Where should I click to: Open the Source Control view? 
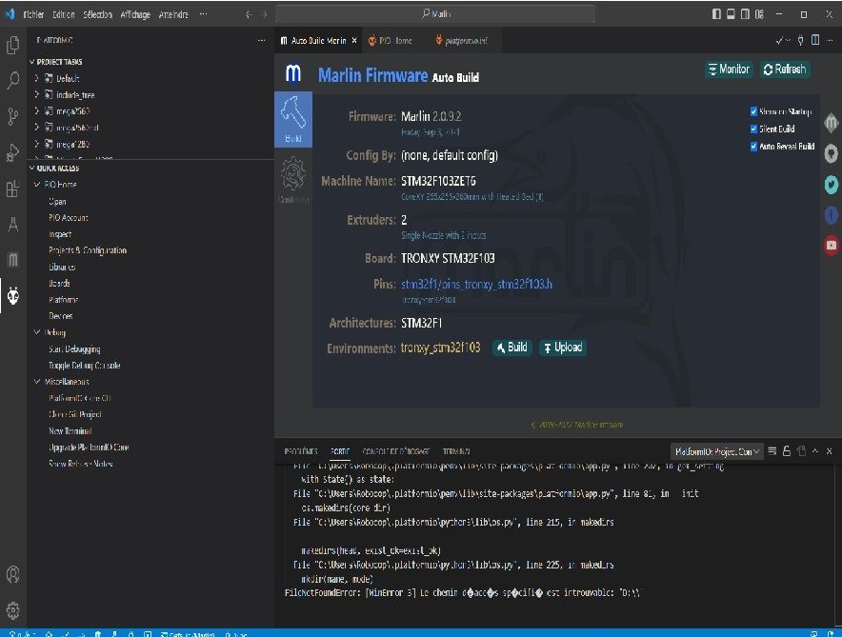(x=13, y=116)
